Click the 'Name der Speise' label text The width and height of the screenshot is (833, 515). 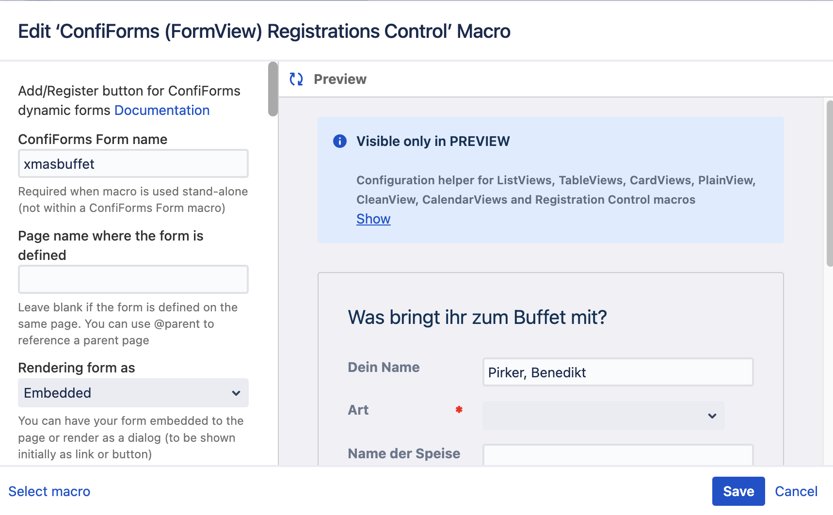click(404, 453)
